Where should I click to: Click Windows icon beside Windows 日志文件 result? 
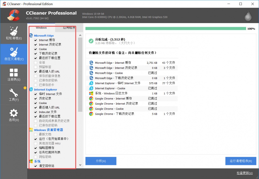pyautogui.click(x=91, y=93)
